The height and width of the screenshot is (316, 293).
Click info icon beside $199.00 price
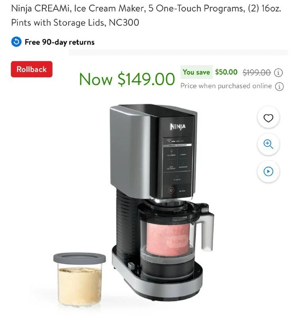pos(278,72)
